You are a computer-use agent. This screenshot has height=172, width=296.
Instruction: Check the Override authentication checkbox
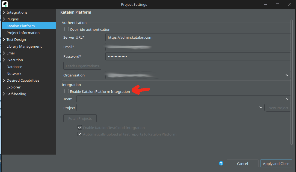point(66,29)
